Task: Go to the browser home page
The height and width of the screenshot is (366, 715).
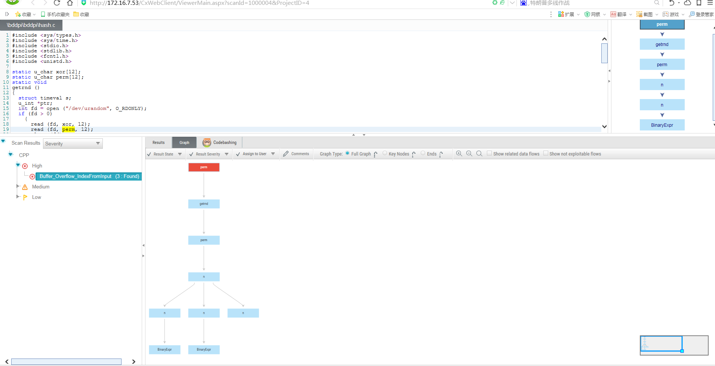Action: coord(70,3)
